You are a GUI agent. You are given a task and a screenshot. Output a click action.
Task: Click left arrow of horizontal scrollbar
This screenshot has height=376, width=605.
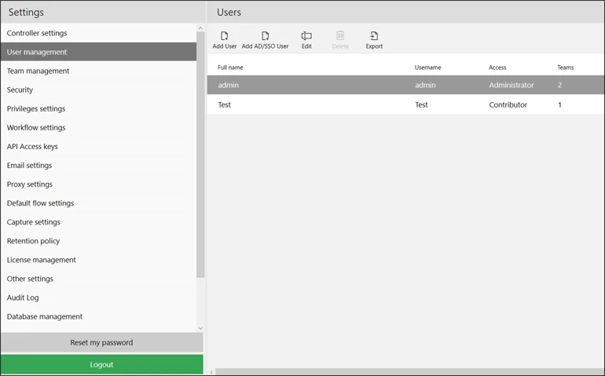211,372
